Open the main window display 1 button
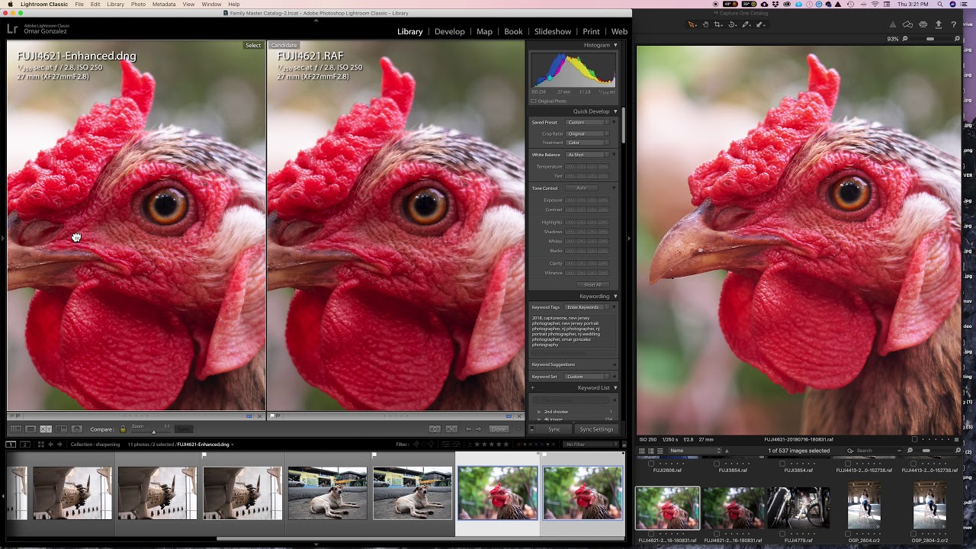Image resolution: width=976 pixels, height=549 pixels. 11,445
